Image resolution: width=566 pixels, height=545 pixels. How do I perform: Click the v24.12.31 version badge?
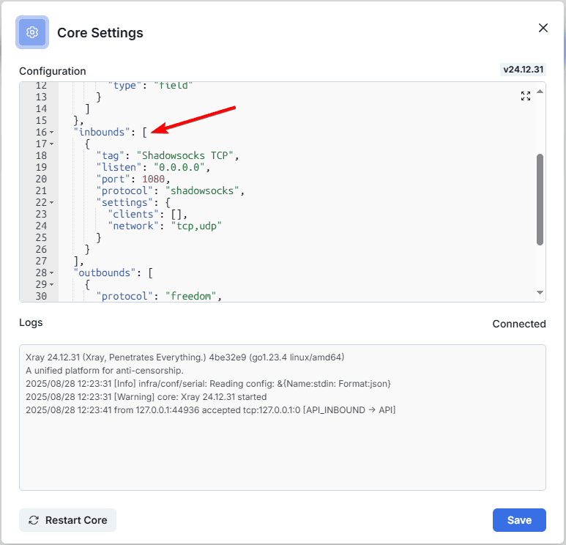point(523,70)
